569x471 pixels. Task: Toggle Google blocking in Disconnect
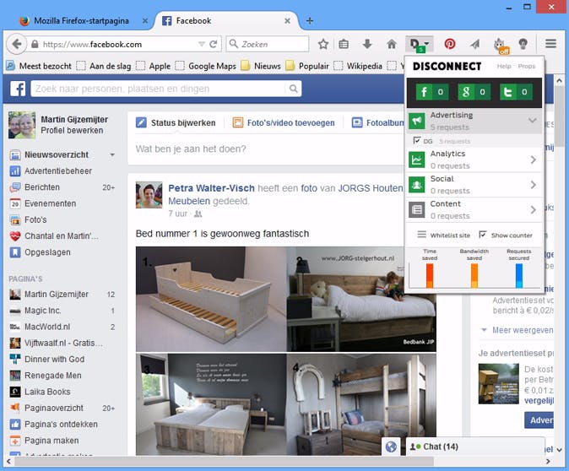click(474, 92)
